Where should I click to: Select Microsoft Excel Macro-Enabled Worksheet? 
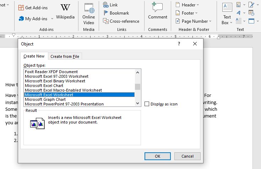point(79,90)
